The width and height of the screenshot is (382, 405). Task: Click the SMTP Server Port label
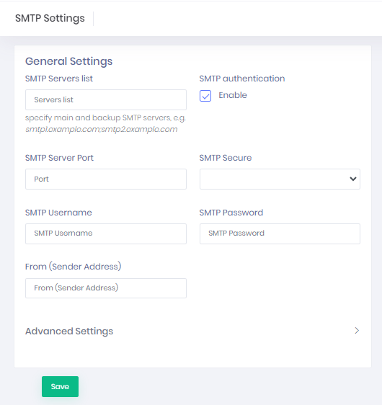pos(59,158)
